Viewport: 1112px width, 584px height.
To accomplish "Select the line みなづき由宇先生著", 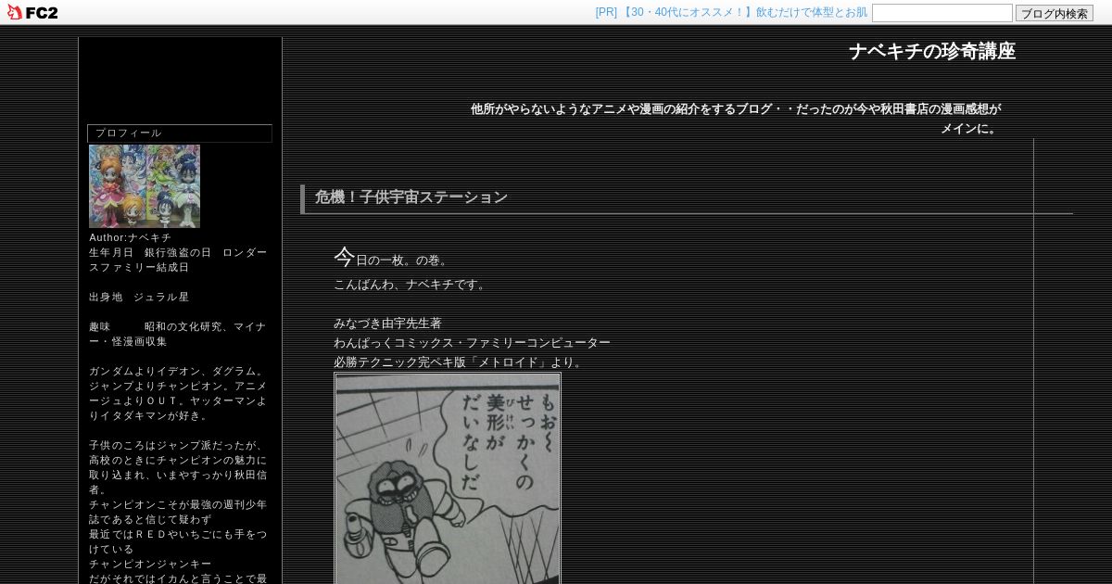I will tap(387, 324).
